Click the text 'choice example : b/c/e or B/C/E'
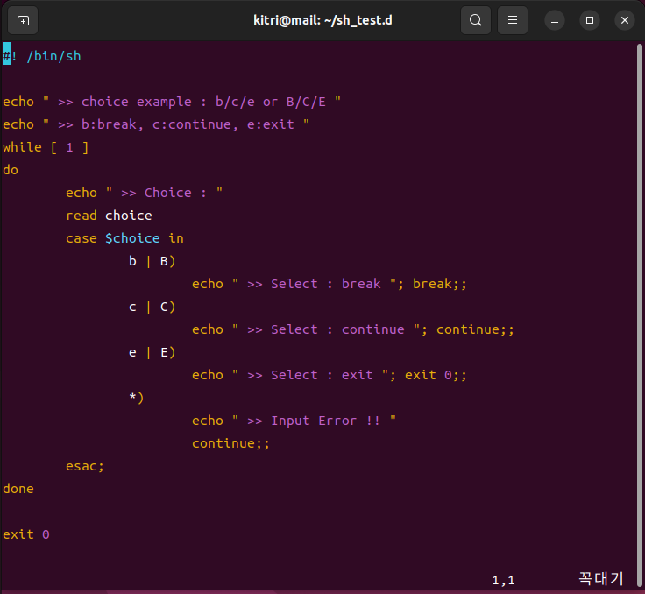The width and height of the screenshot is (645, 594). (x=203, y=102)
